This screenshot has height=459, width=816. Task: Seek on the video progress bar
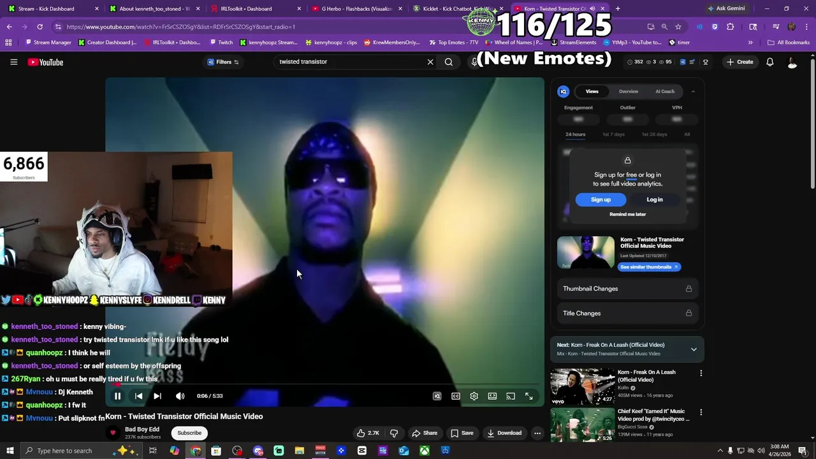[x=325, y=384]
